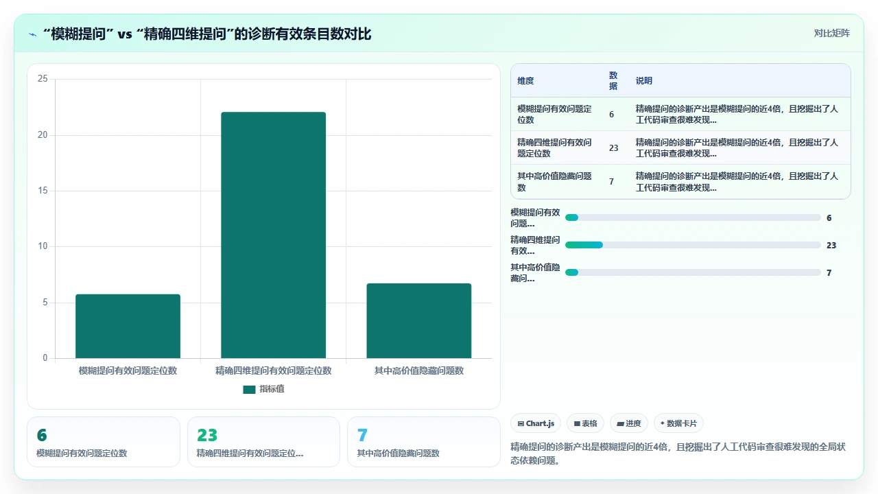Click the 对比矩阵 label in header
This screenshot has width=878, height=494.
pos(831,33)
